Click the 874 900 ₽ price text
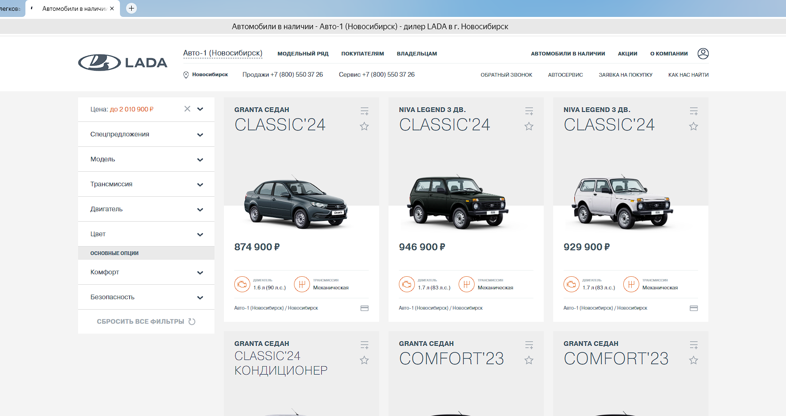Viewport: 786px width, 416px height. tap(257, 247)
